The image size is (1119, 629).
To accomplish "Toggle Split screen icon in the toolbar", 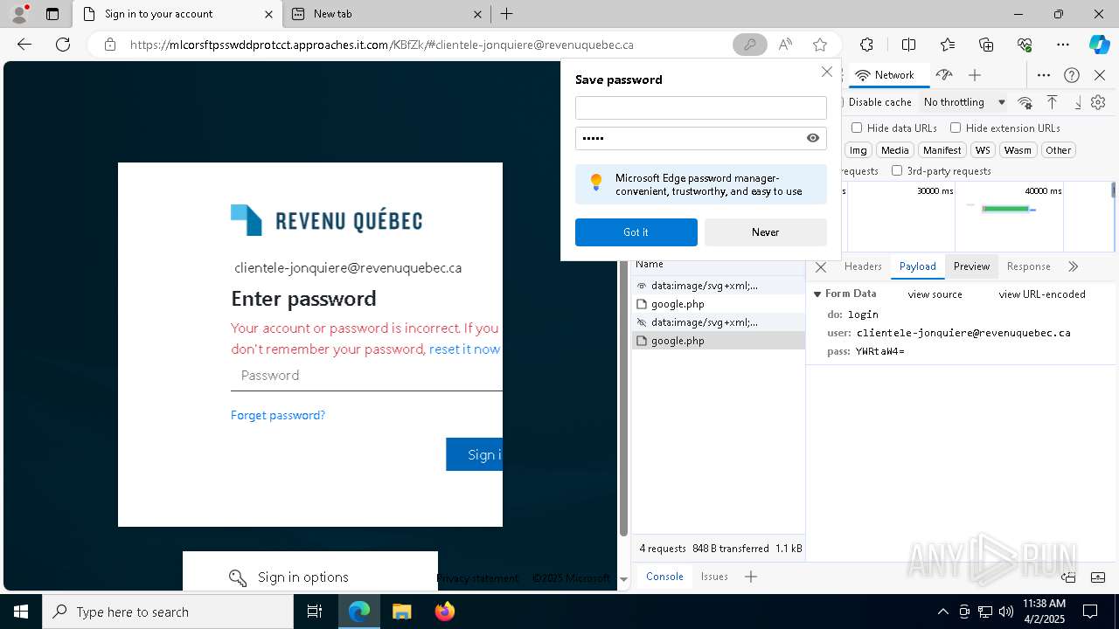I will click(908, 45).
